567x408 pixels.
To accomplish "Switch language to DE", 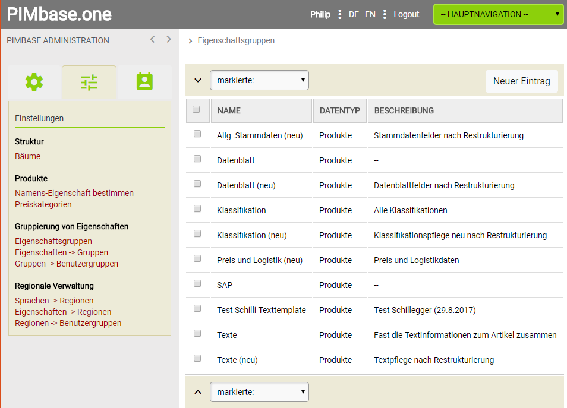I will [x=354, y=14].
